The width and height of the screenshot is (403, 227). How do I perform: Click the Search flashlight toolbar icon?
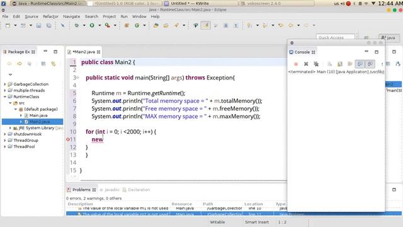coord(176,25)
